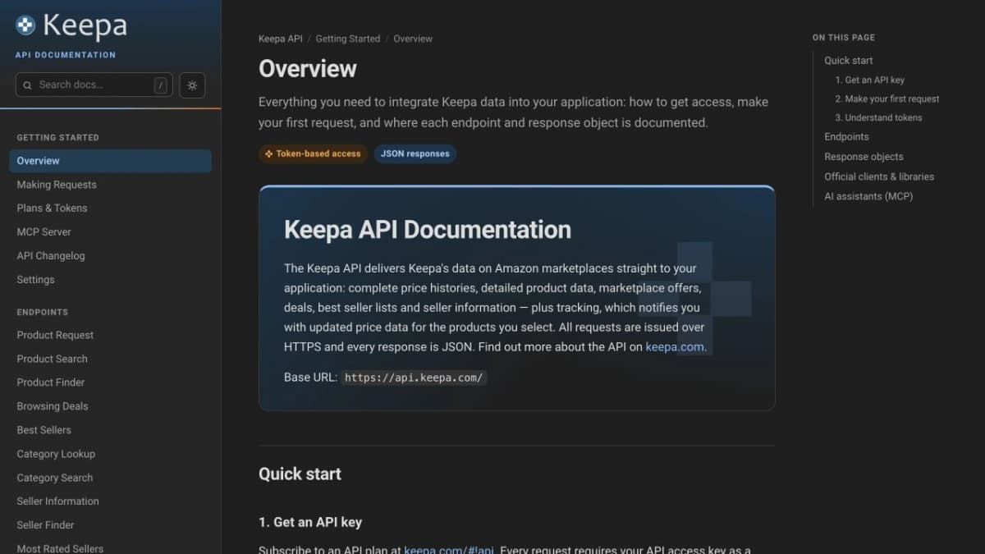Screen dimensions: 985x554
Task: Click the Keepa API Documentation heading
Action: (428, 230)
